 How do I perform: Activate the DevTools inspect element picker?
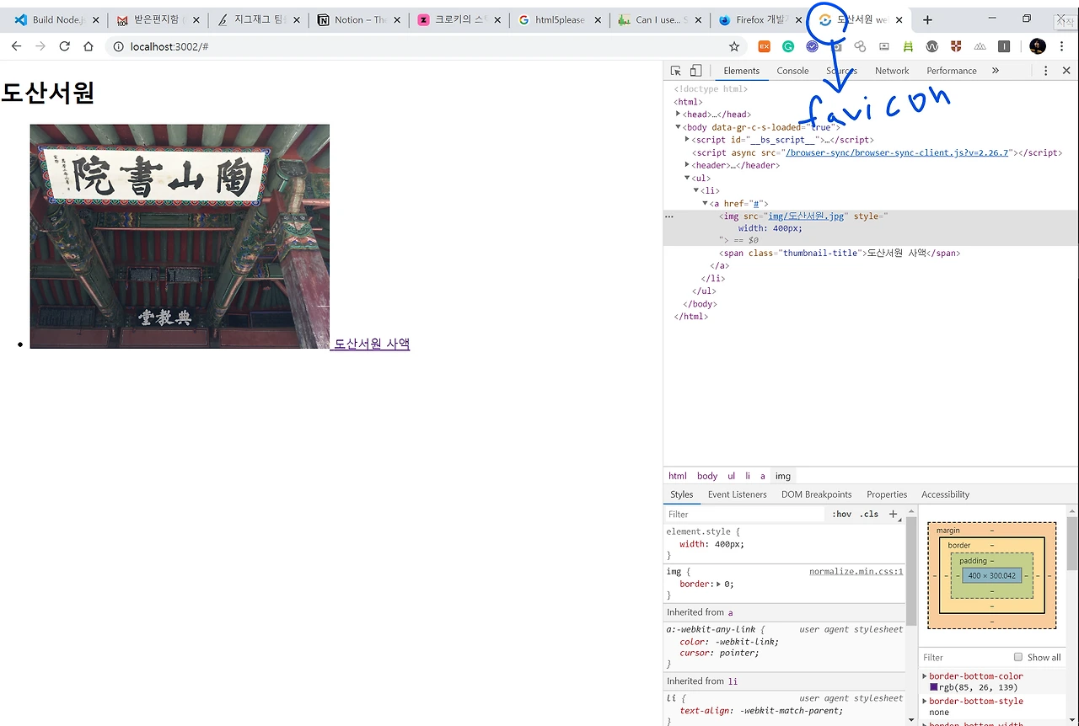click(x=676, y=71)
